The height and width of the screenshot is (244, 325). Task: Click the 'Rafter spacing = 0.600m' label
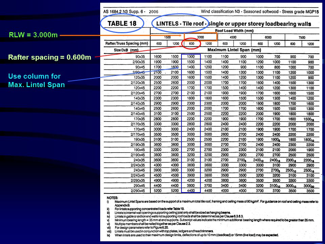49,57
